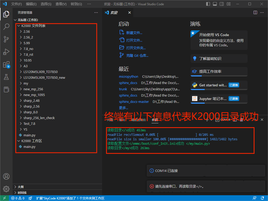The width and height of the screenshot is (268, 201).
Task: Open Get started with Python walkthrough
Action: (219, 85)
